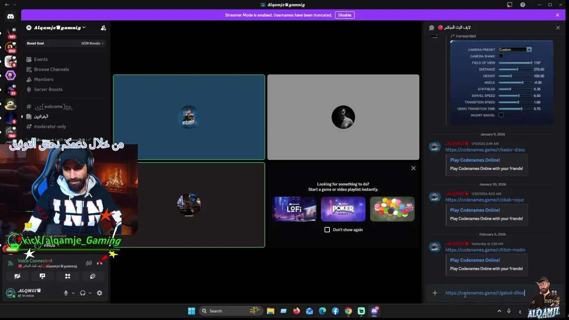
Task: Open Windows Start menu
Action: [x=192, y=311]
